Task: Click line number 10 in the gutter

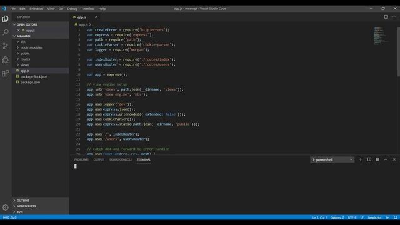Action: point(78,74)
